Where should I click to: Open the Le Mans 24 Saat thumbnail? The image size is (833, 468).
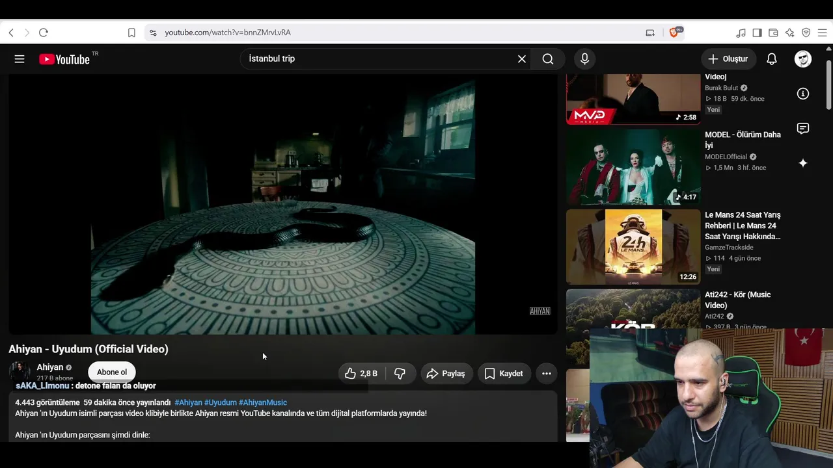pyautogui.click(x=633, y=247)
